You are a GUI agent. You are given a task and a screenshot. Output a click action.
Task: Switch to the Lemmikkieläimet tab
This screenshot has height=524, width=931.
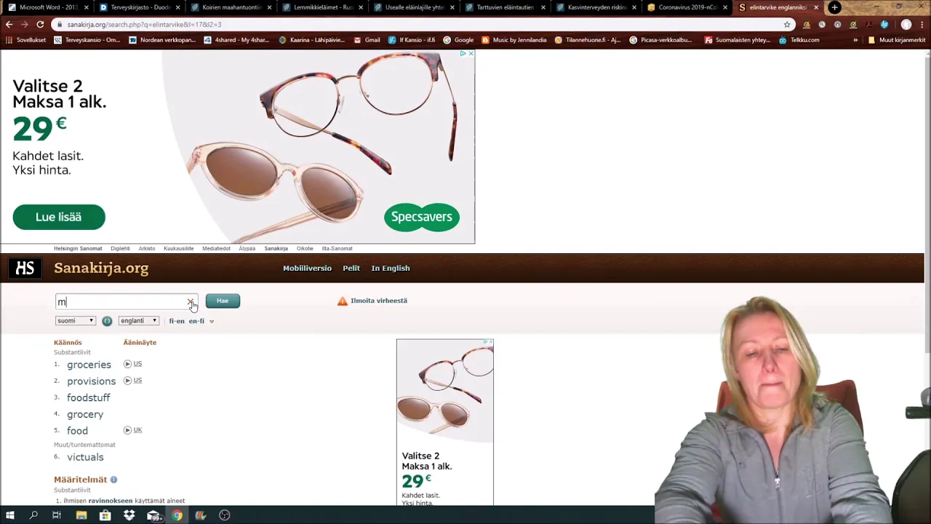(x=321, y=7)
